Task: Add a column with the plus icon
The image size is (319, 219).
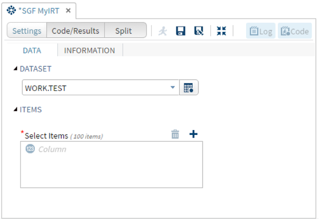Action: tap(193, 134)
